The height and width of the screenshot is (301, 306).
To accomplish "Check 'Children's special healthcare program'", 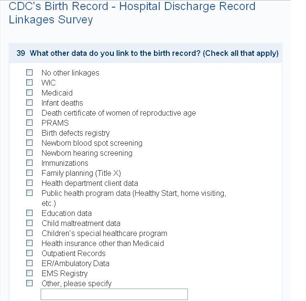I will tap(30, 233).
